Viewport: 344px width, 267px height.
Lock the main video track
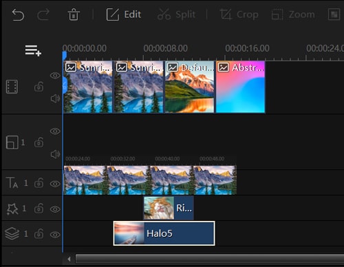39,87
